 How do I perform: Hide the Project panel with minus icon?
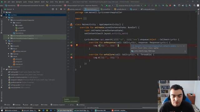coord(65,9)
